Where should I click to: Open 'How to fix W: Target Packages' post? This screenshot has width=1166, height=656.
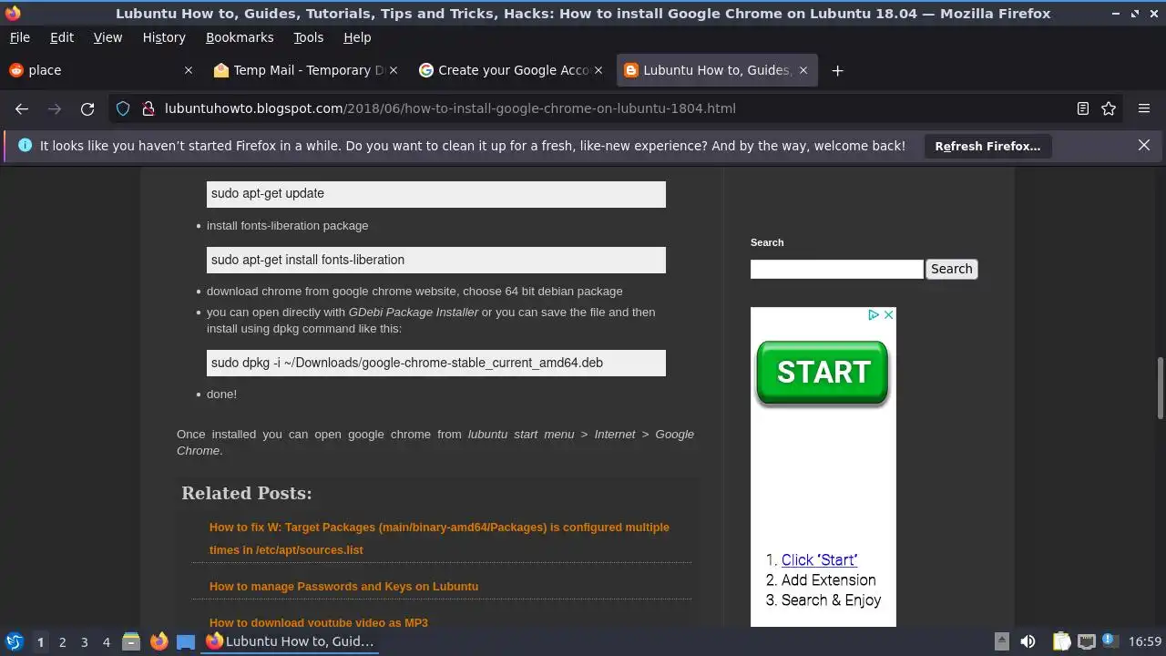click(439, 538)
